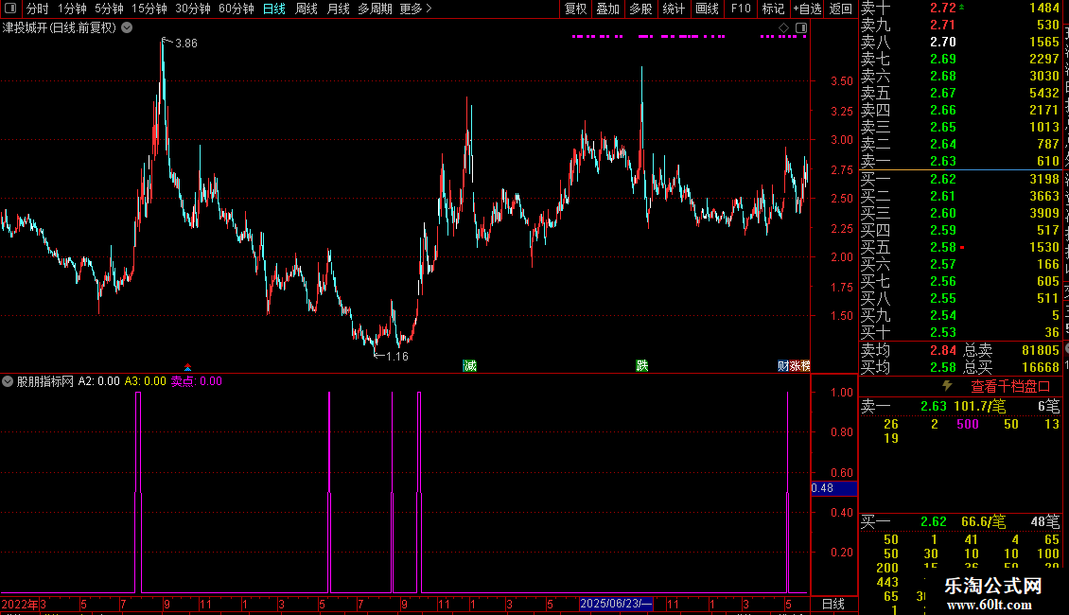Click the 返回 back button
This screenshot has width=1069, height=615.
pos(841,9)
